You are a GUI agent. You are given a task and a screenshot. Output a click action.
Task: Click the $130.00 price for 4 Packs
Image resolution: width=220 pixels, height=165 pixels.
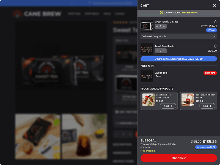pos(212,51)
